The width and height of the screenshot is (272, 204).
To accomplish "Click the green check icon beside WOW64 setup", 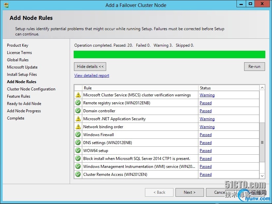I will pos(78,150).
